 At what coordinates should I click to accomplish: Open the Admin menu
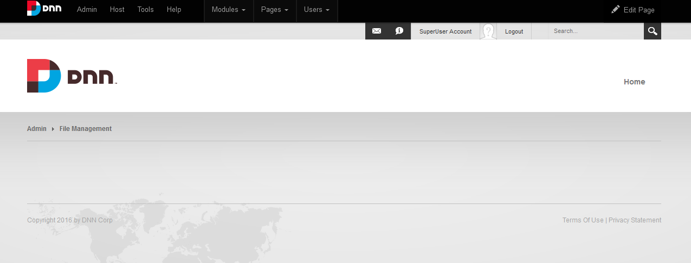[x=87, y=10]
